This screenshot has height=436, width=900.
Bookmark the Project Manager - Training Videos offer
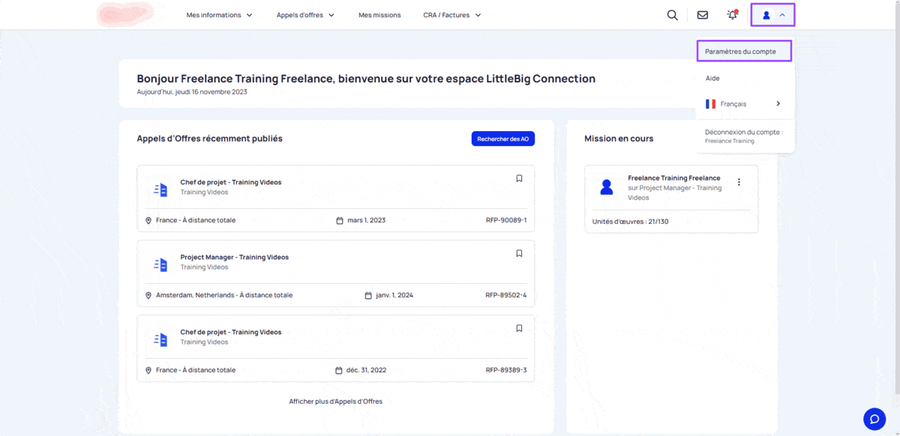519,253
